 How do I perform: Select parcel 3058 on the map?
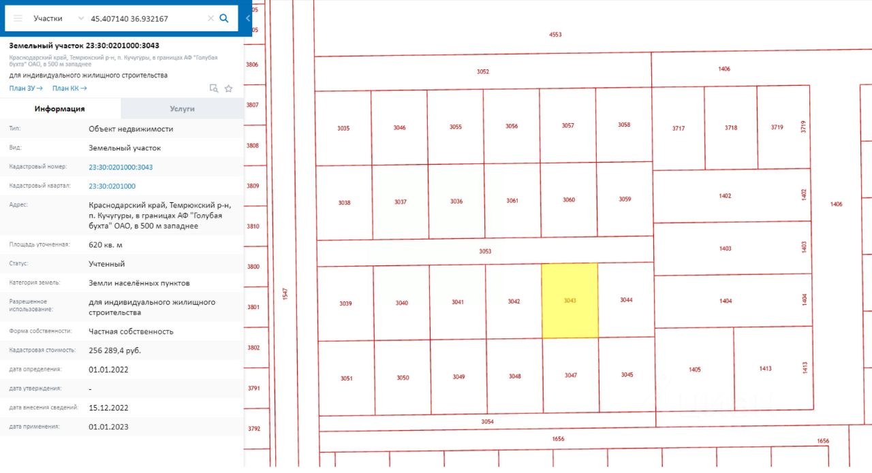tap(624, 125)
